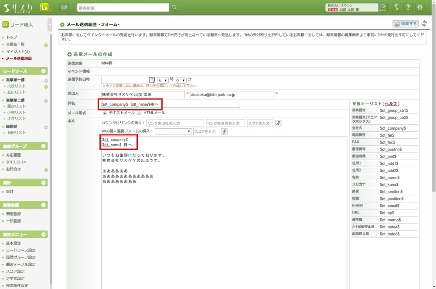Collapse the リードソース sidebar section
The image size is (436, 289).
coord(44,71)
